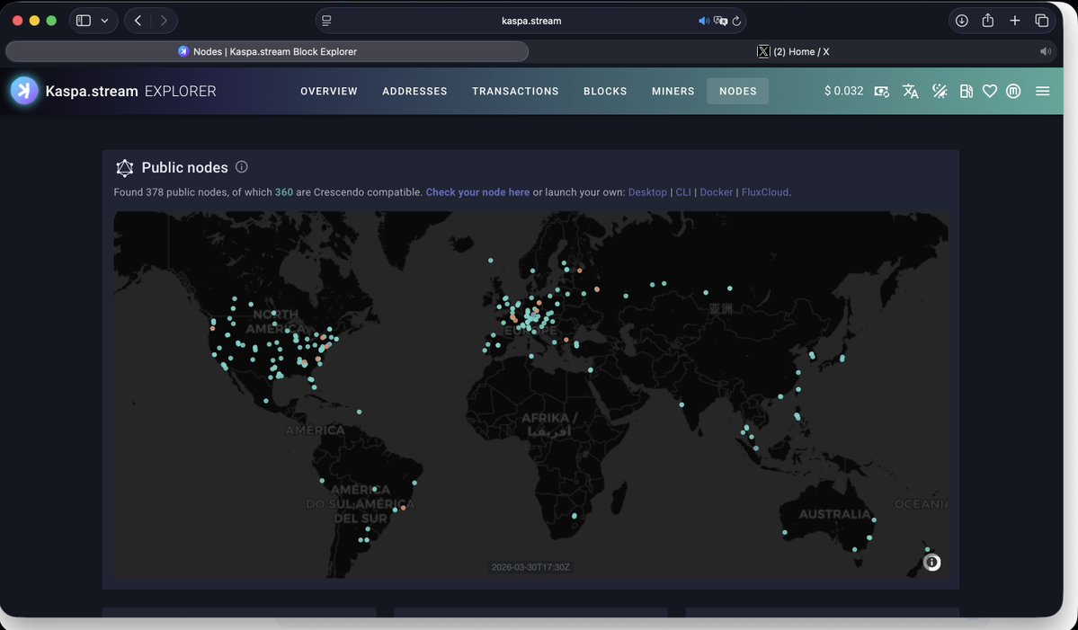The height and width of the screenshot is (630, 1078).
Task: Click the translate icon in address bar
Action: pos(720,21)
